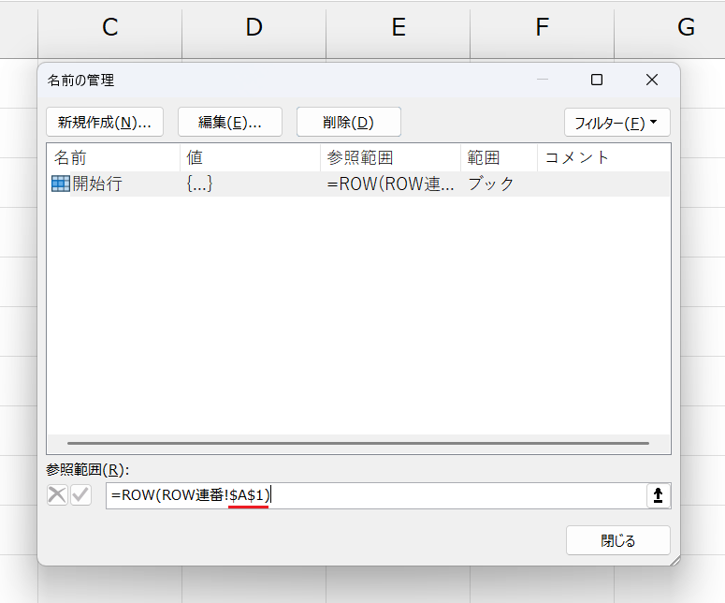
Task: Click the resize grip at dialog corner
Action: [675, 561]
